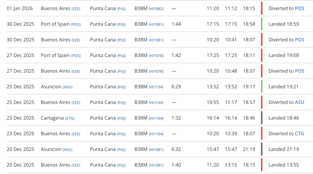
Task: Click the ASU link in Diverted to ASU
Action: coord(299,102)
